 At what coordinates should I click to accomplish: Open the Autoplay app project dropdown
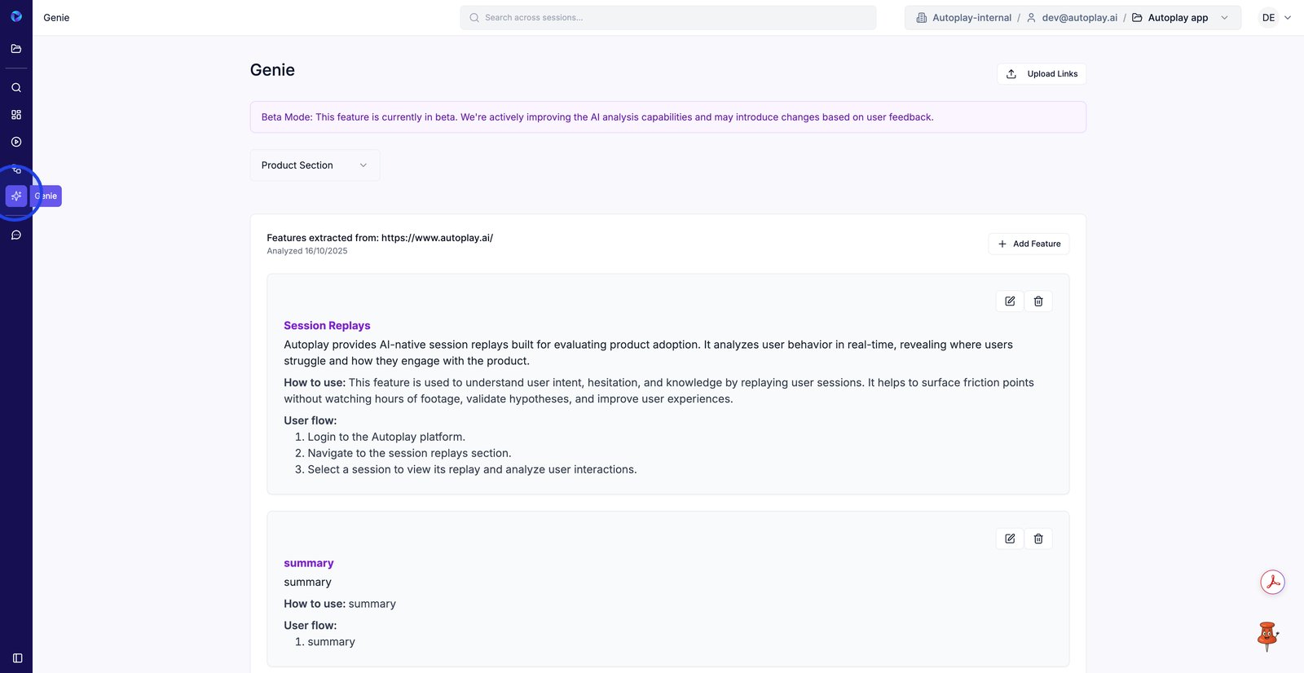click(x=1180, y=18)
